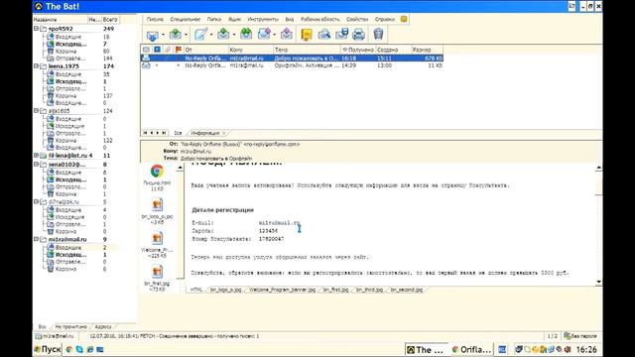635x357 pixels.
Task: Click the down arrow of the message body scrollbar
Action: point(598,282)
